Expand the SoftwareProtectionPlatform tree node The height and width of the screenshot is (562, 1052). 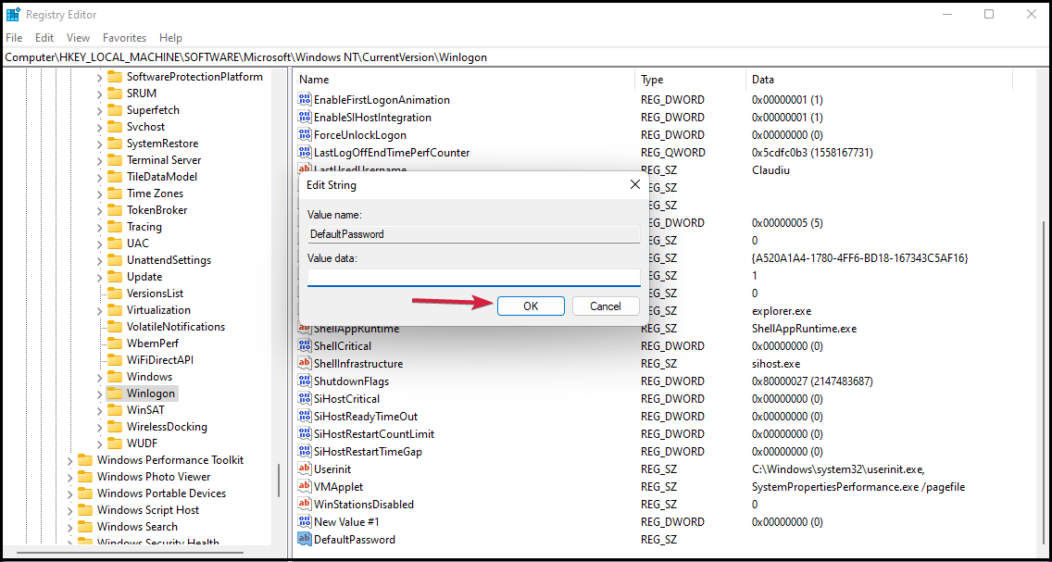pyautogui.click(x=99, y=77)
